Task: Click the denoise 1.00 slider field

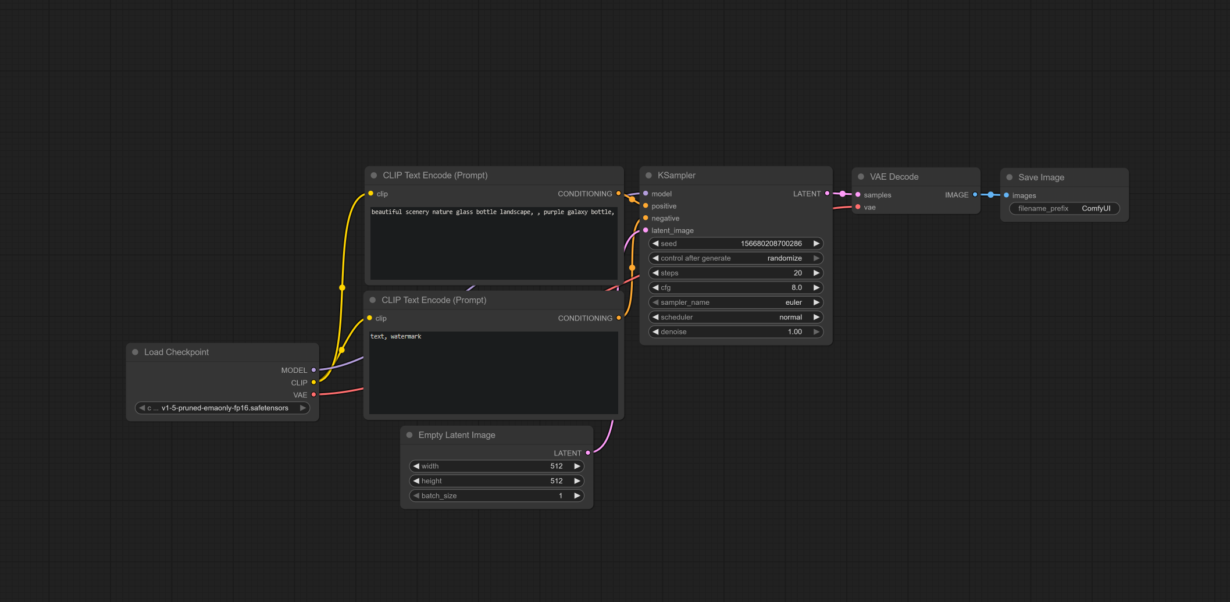Action: (736, 332)
